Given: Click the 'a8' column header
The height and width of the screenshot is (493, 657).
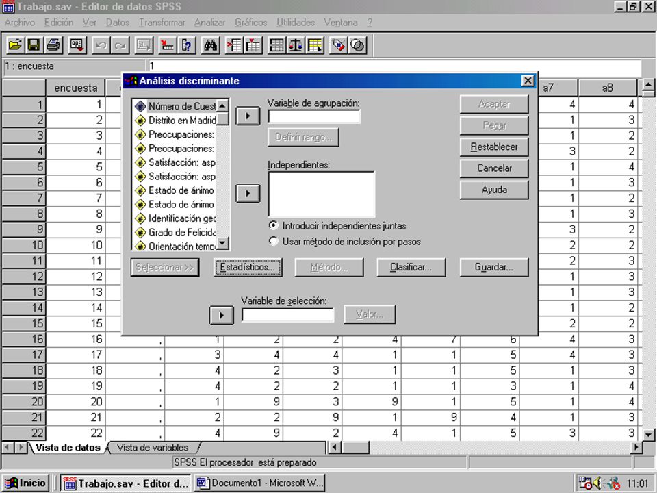Looking at the screenshot, I should pyautogui.click(x=608, y=88).
